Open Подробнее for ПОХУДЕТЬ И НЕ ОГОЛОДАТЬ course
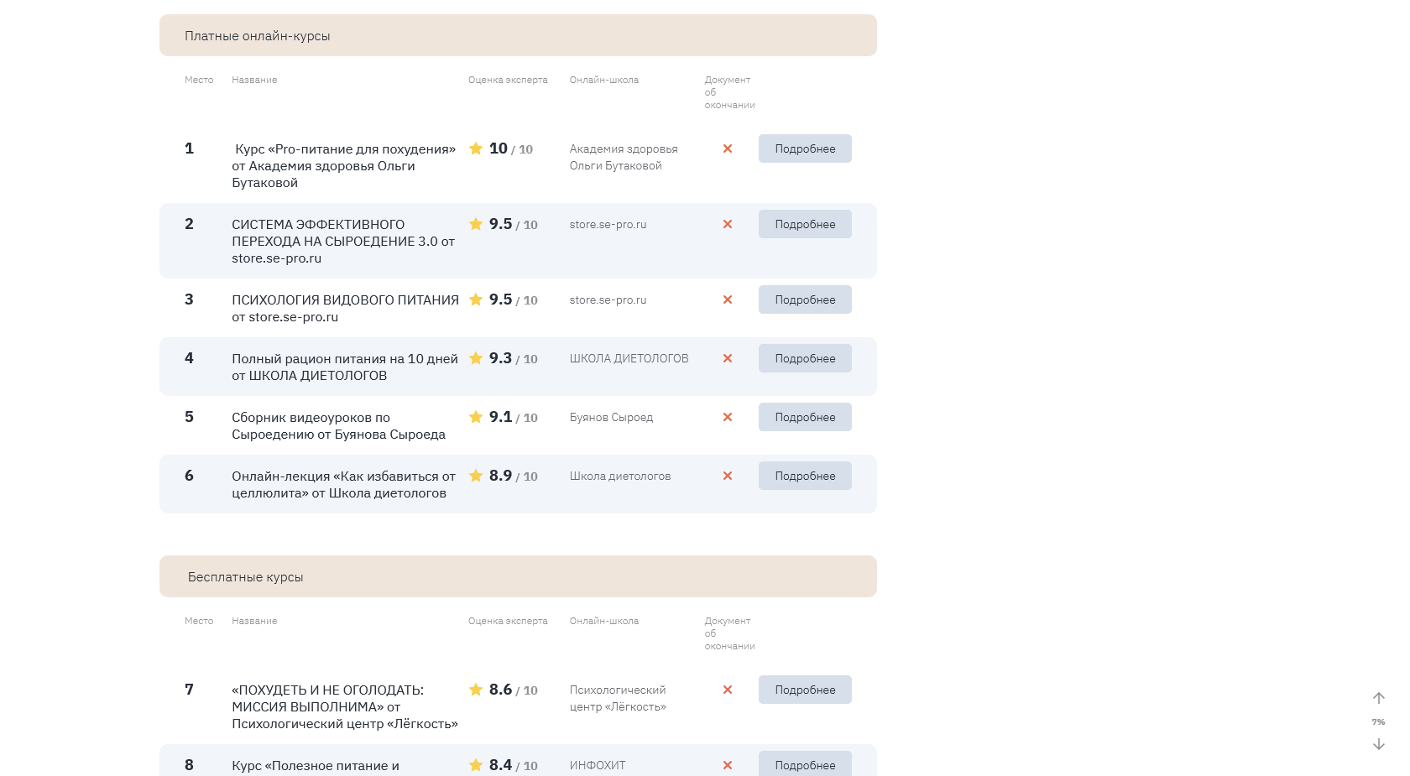1410x776 pixels. (805, 690)
